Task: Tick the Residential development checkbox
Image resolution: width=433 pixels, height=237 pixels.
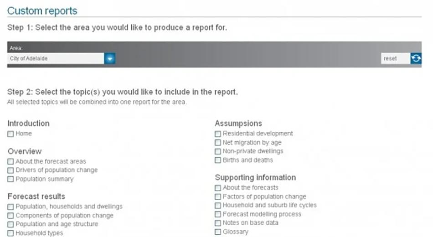Action: (218, 134)
